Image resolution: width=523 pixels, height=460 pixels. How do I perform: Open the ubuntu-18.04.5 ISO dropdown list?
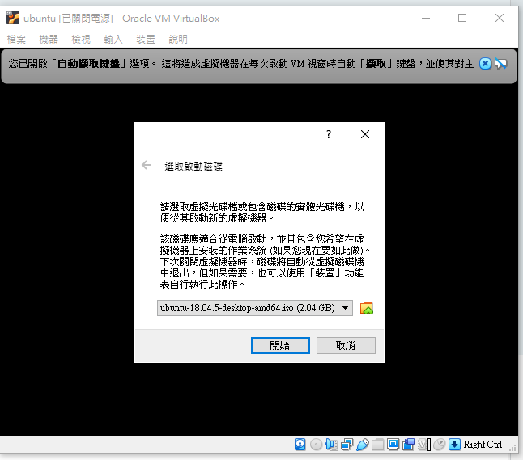pyautogui.click(x=255, y=308)
